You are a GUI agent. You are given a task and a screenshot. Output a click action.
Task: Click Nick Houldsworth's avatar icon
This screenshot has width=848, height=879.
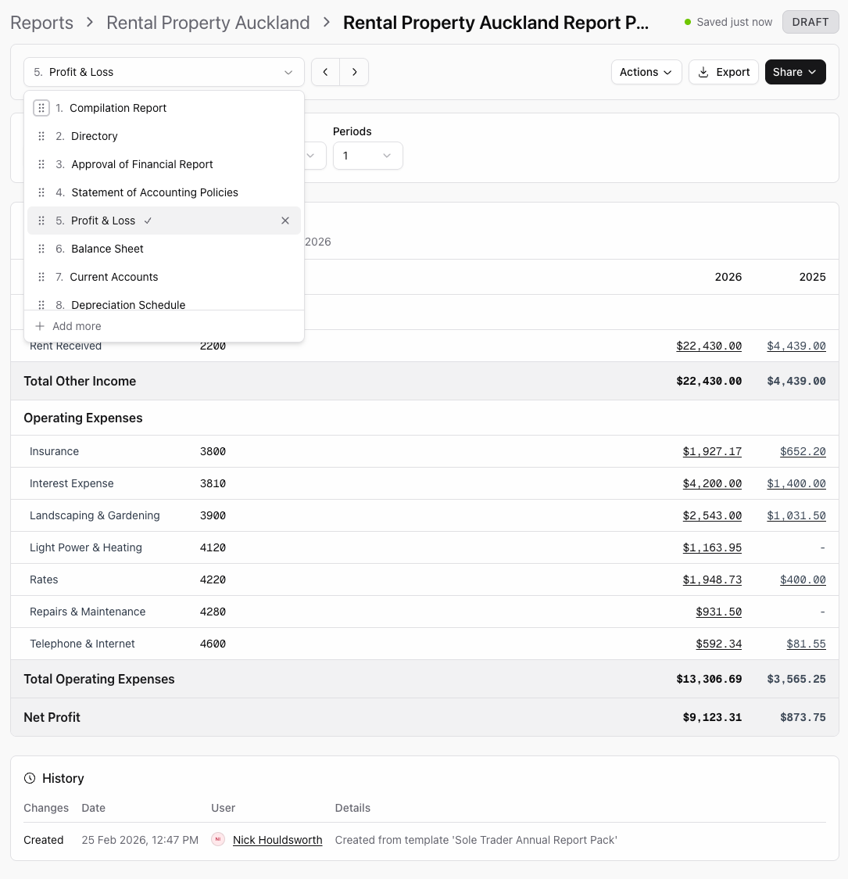tap(218, 840)
